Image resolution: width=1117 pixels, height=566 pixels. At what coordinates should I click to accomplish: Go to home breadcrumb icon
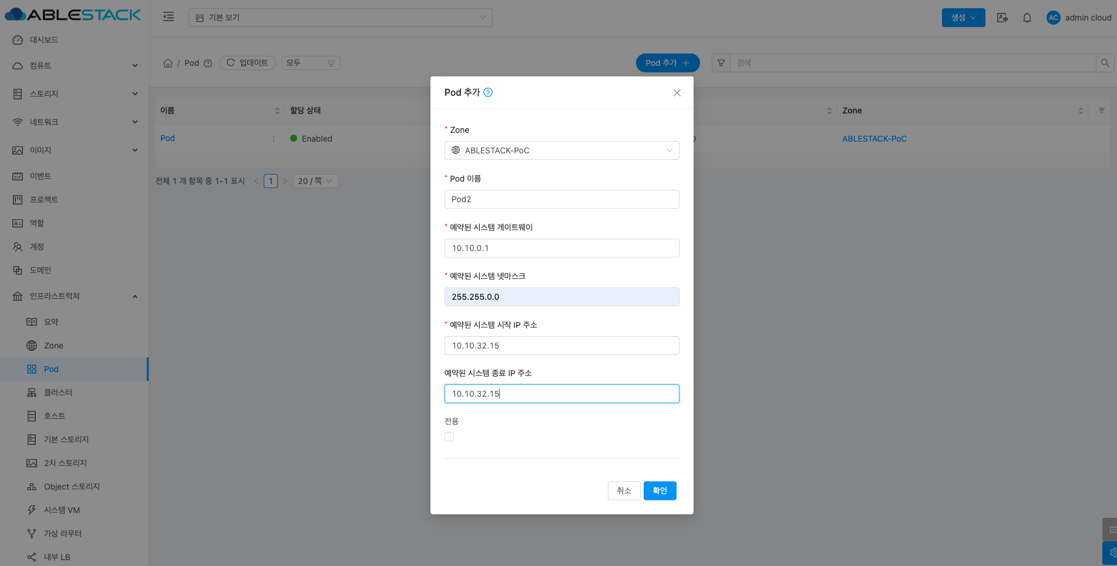pos(168,63)
